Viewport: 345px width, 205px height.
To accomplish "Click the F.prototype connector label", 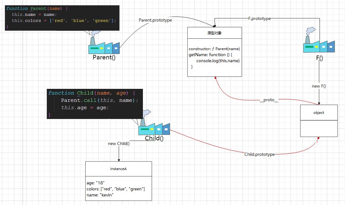I will pyautogui.click(x=259, y=18).
